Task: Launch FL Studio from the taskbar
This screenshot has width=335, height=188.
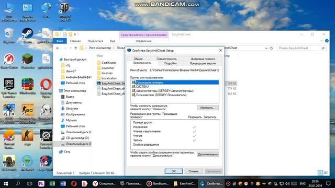Action: coord(41,183)
